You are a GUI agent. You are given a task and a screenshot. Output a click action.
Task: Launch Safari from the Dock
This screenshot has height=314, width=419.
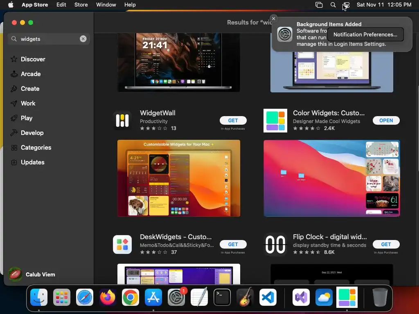point(85,297)
